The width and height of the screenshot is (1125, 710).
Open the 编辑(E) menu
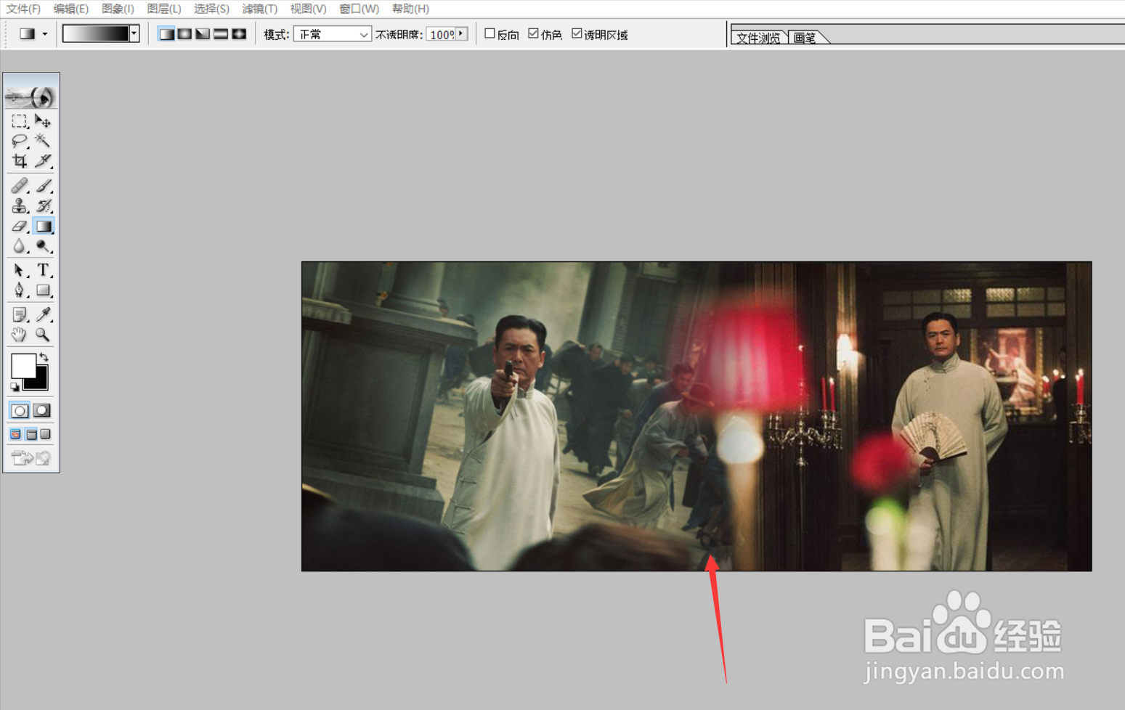(71, 9)
